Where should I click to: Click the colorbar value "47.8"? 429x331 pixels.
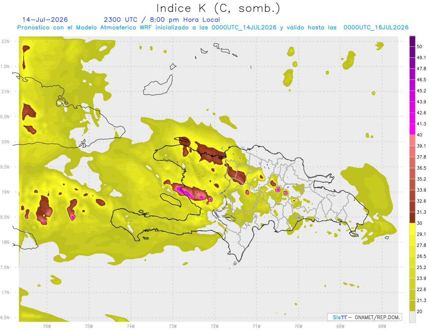tap(421, 69)
